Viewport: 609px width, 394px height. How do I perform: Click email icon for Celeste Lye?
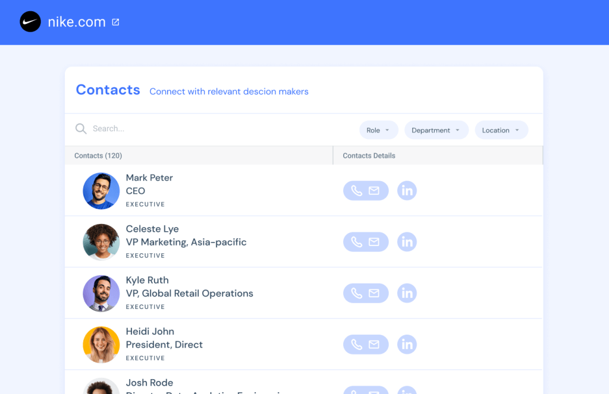pyautogui.click(x=374, y=242)
